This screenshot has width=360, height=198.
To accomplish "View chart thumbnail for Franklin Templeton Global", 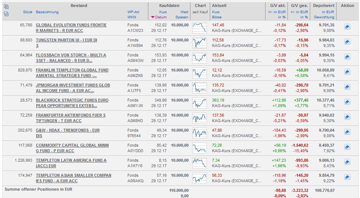I will click(200, 73).
